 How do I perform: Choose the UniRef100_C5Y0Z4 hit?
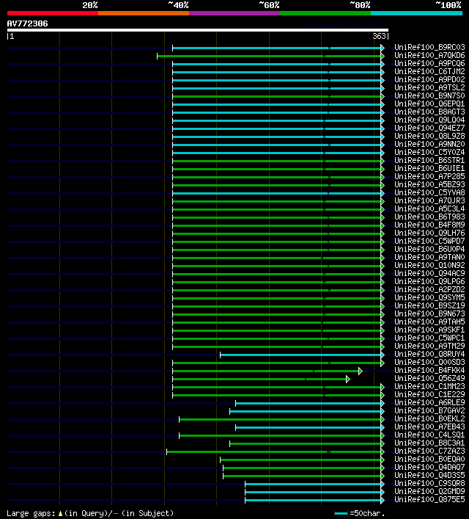coord(429,152)
